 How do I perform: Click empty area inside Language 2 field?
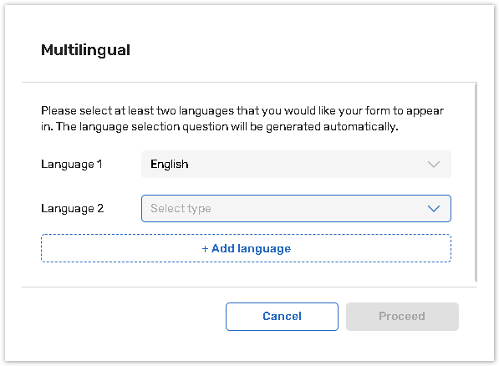318,208
